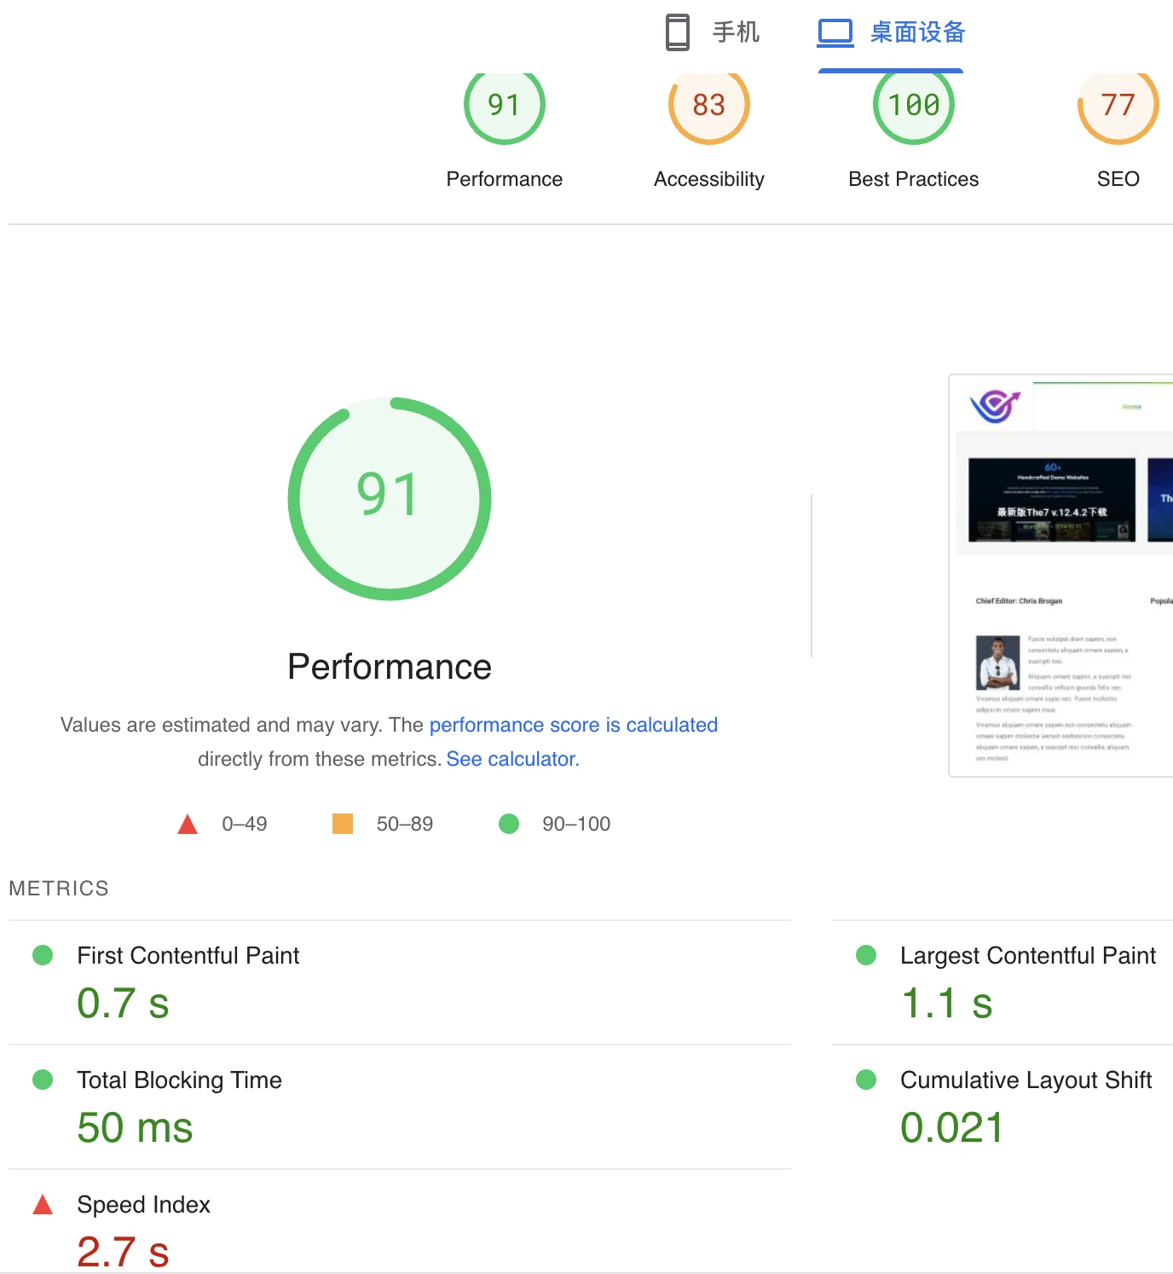Screen dimensions: 1173x1274
Task: Open the SEO score gauge 77
Action: tap(1118, 106)
